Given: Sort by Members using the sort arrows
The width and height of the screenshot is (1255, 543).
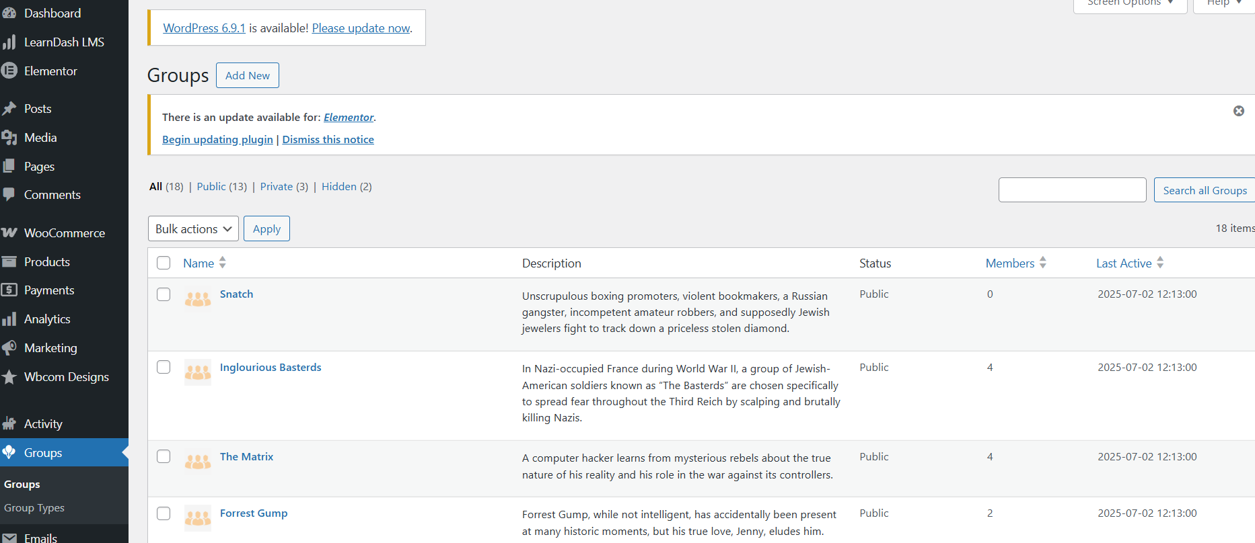Looking at the screenshot, I should click(x=1042, y=263).
